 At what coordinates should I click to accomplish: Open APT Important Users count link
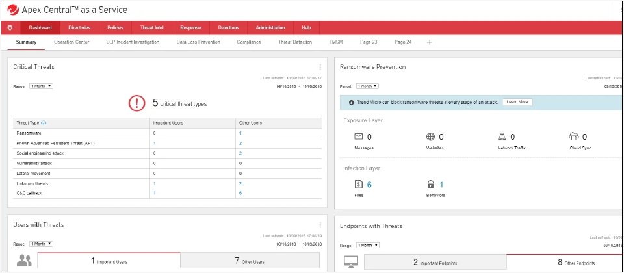tap(155, 143)
